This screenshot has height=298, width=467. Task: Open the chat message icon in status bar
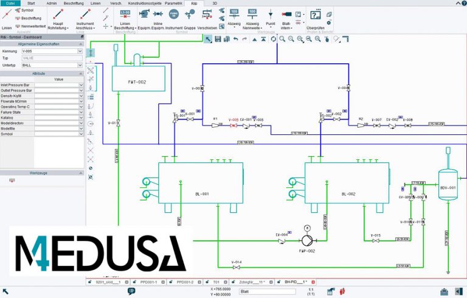tap(131, 291)
